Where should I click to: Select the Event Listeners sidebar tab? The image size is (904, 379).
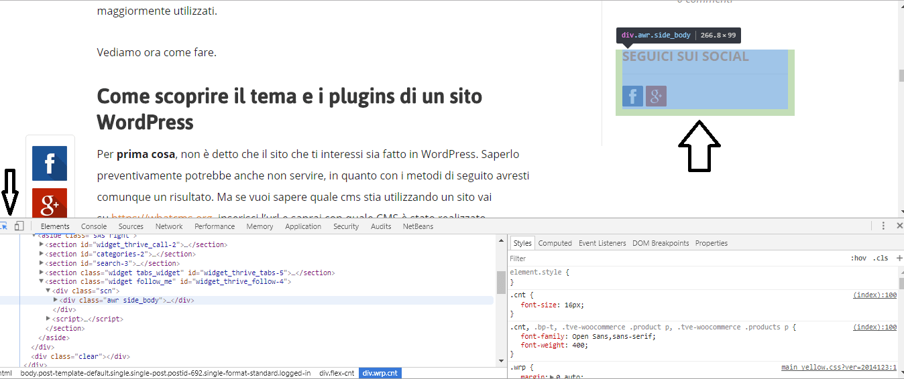[602, 243]
